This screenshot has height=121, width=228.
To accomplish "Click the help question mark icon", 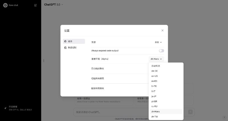I will (224, 118).
